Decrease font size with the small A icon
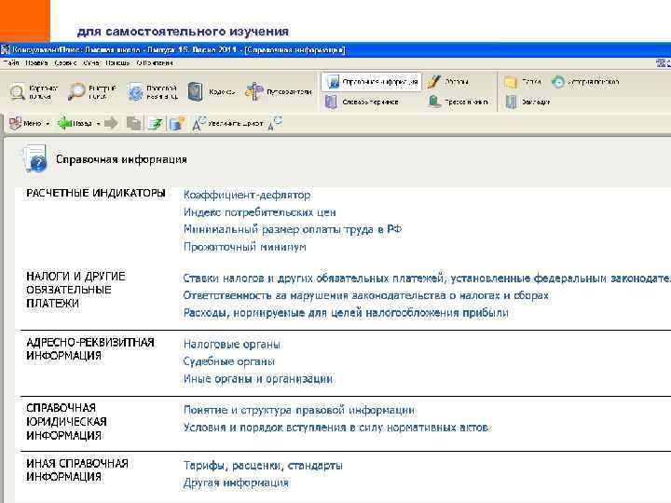This screenshot has height=503, width=671. 275,123
